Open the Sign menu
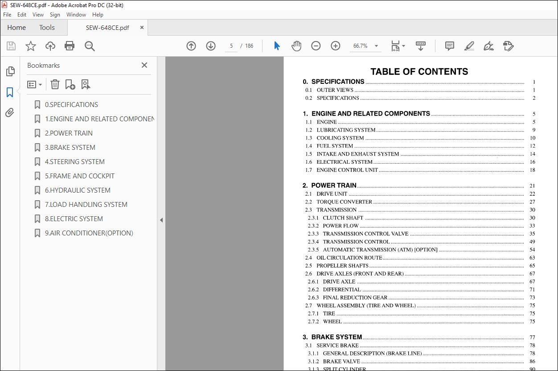This screenshot has width=558, height=371. click(x=55, y=15)
